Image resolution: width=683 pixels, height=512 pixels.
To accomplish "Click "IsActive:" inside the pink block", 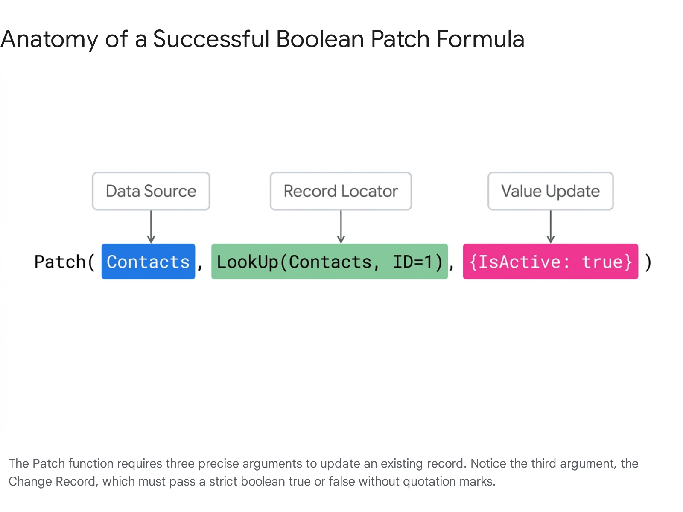I will [x=520, y=262].
